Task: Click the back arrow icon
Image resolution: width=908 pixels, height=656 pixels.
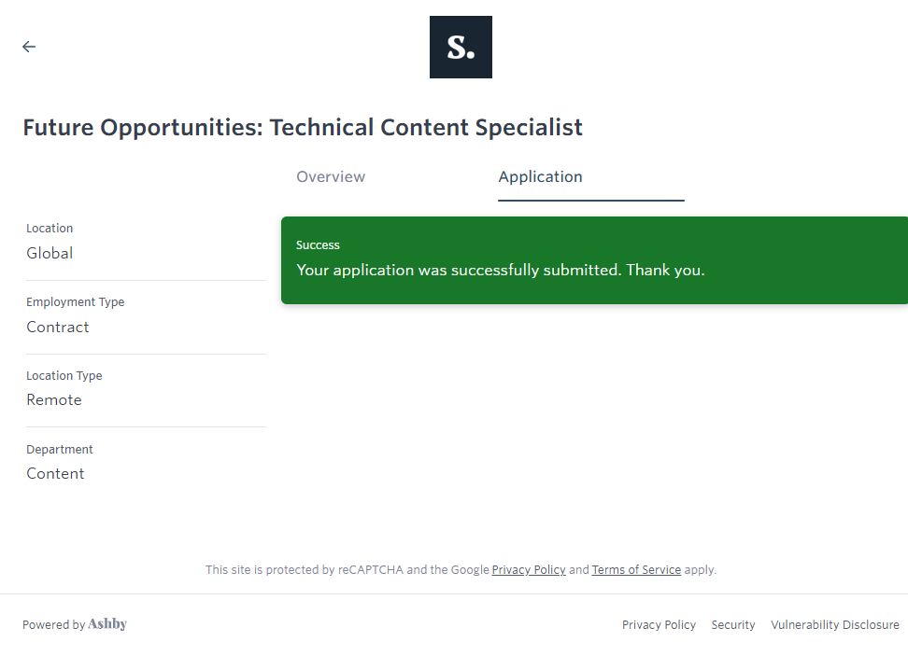Action: (29, 47)
